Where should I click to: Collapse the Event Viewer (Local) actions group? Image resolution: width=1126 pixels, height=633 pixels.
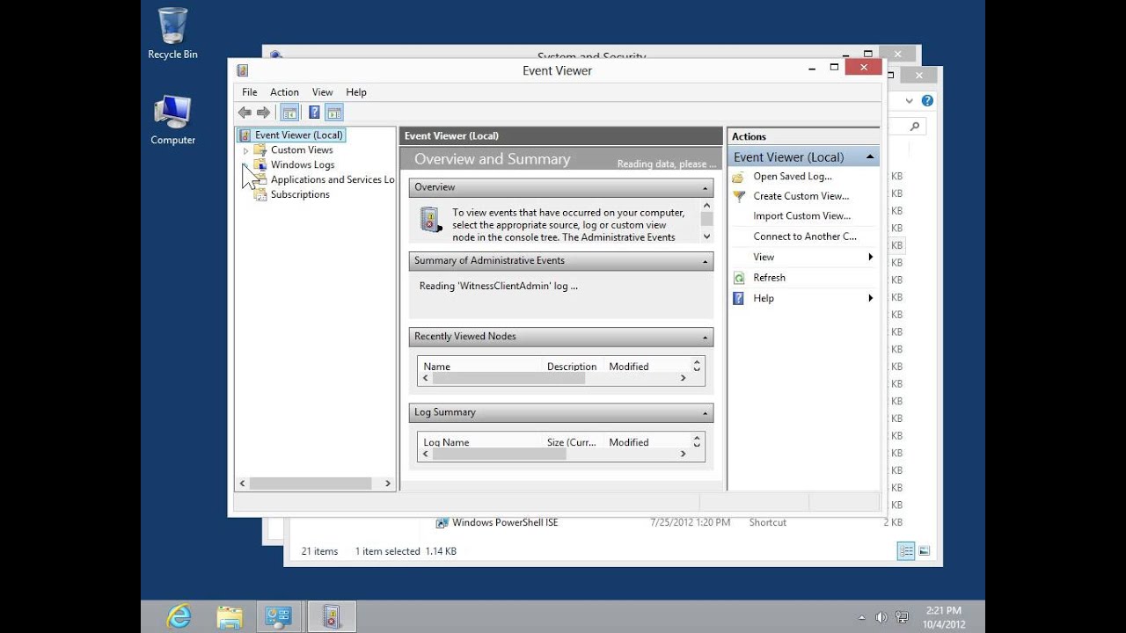[870, 157]
